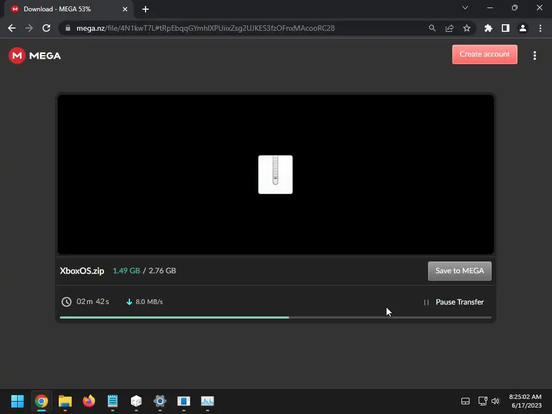The width and height of the screenshot is (552, 414).
Task: Click the browser forward arrow
Action: tap(29, 28)
